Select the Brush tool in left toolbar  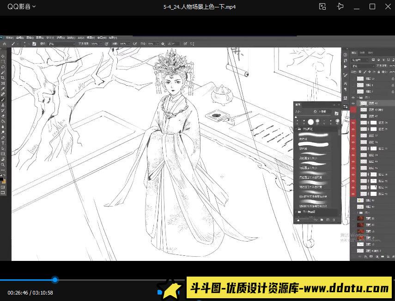3,100
